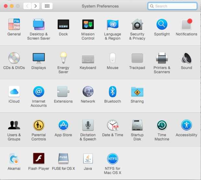Click the Show All grid button
Screen dimensions: 201x180
click(x=47, y=6)
